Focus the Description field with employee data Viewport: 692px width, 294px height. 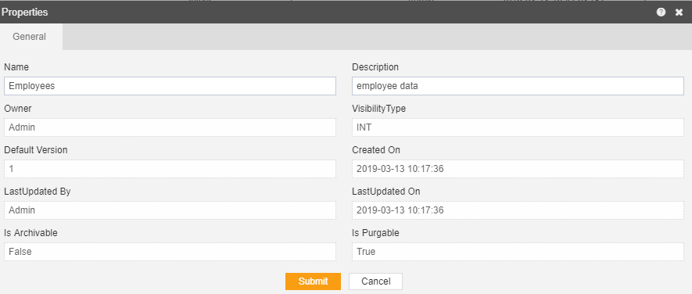[x=518, y=86]
